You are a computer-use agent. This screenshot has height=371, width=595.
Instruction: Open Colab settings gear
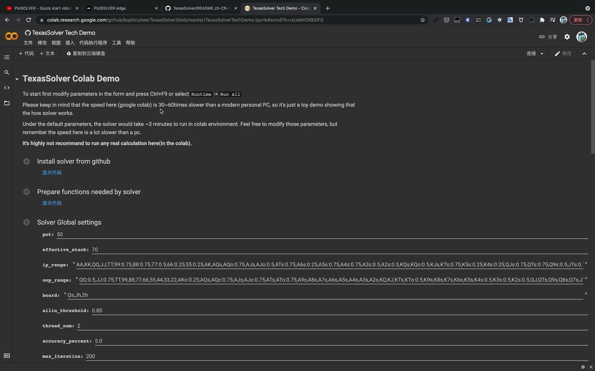(567, 37)
